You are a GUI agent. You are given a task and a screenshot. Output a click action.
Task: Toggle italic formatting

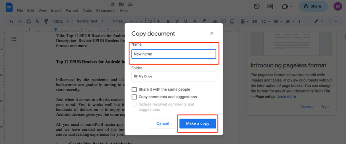pyautogui.click(x=177, y=21)
